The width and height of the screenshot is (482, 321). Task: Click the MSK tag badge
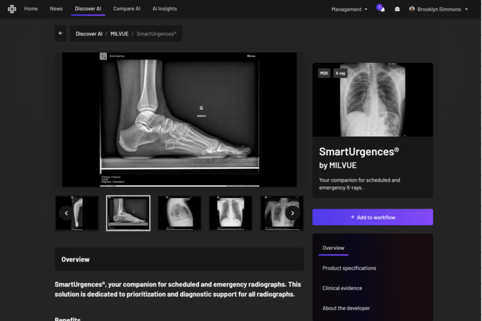tap(324, 73)
